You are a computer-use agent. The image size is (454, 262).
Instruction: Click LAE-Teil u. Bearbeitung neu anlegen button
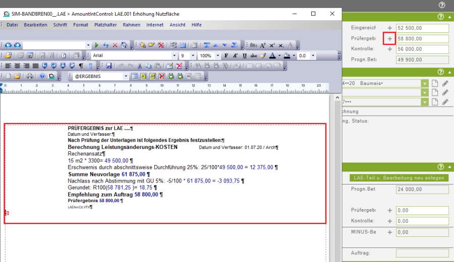399,178
